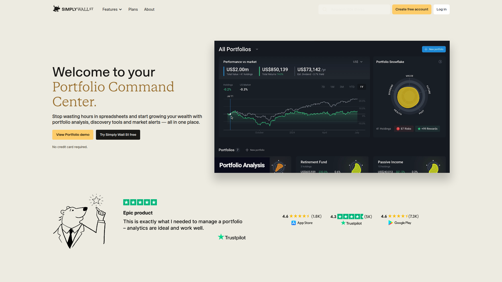Click the Portfolio Analysis caption
This screenshot has height=282, width=502.
242,165
